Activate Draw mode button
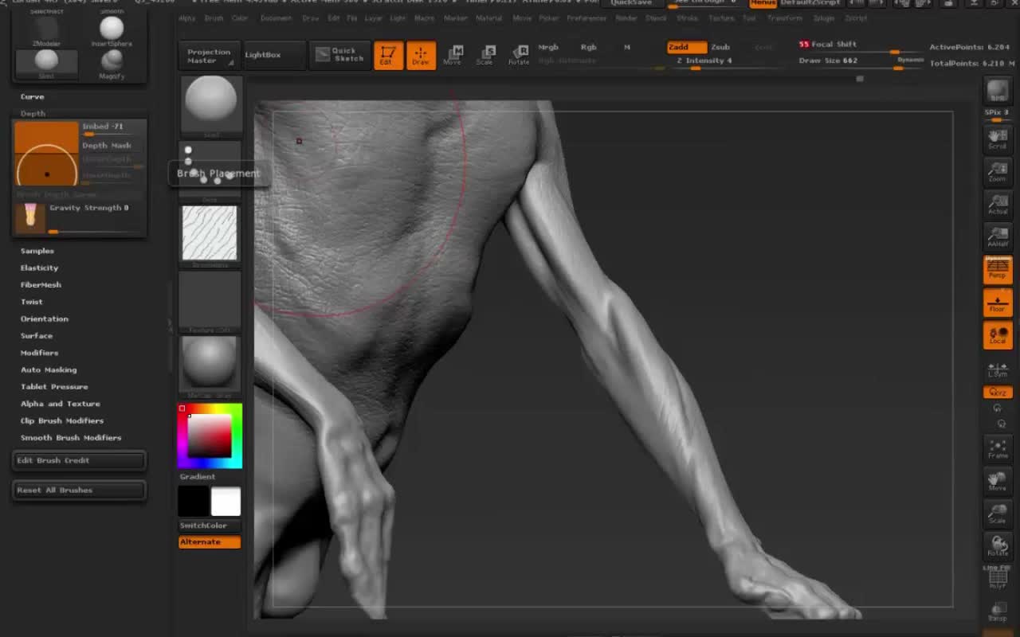The height and width of the screenshot is (637, 1020). [421, 55]
